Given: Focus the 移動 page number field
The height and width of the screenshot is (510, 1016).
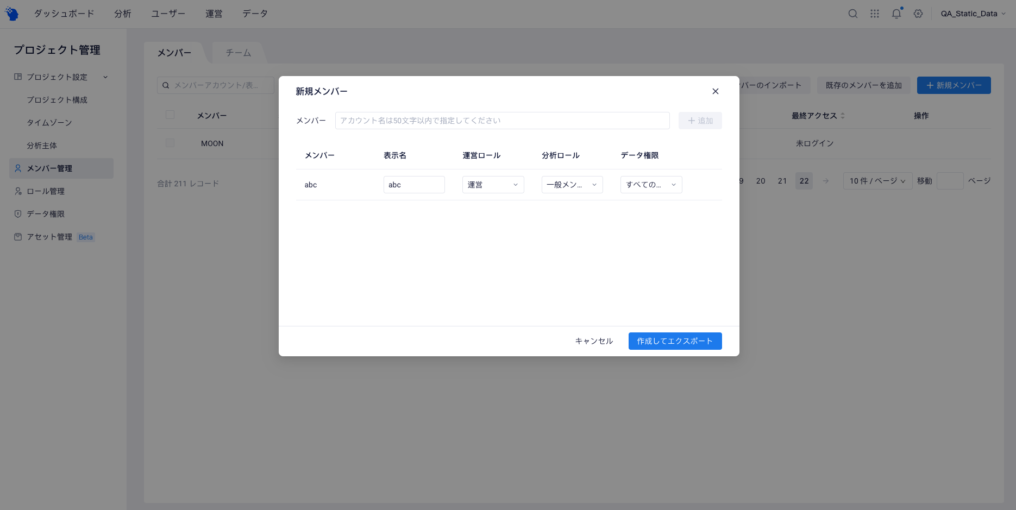Looking at the screenshot, I should point(950,181).
